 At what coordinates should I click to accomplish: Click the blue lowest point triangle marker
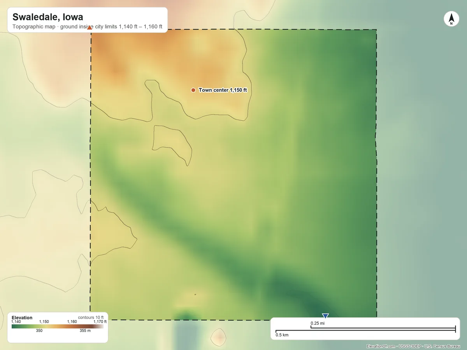[325, 316]
